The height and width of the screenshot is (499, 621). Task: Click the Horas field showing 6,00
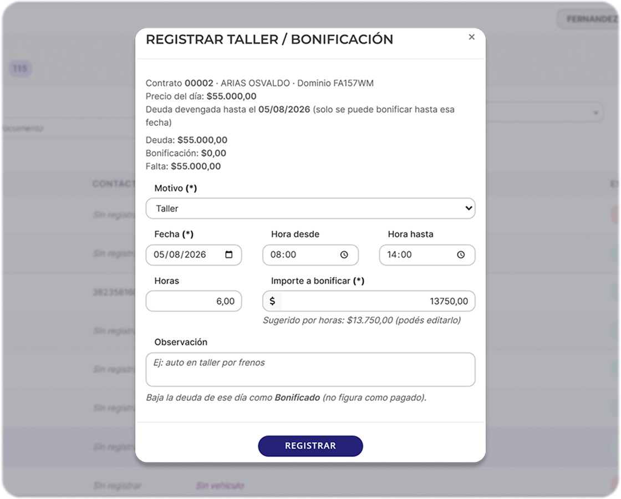[x=194, y=302]
